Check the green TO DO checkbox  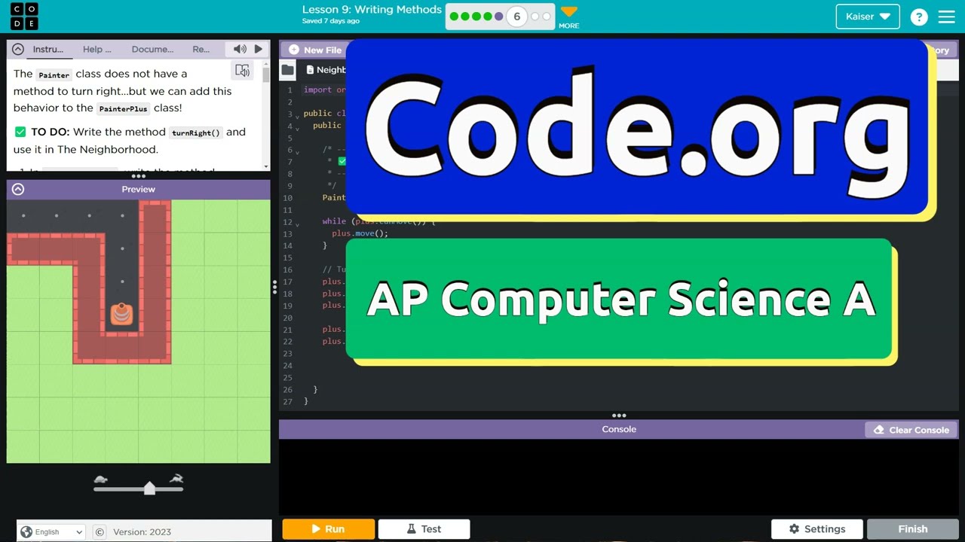click(20, 131)
